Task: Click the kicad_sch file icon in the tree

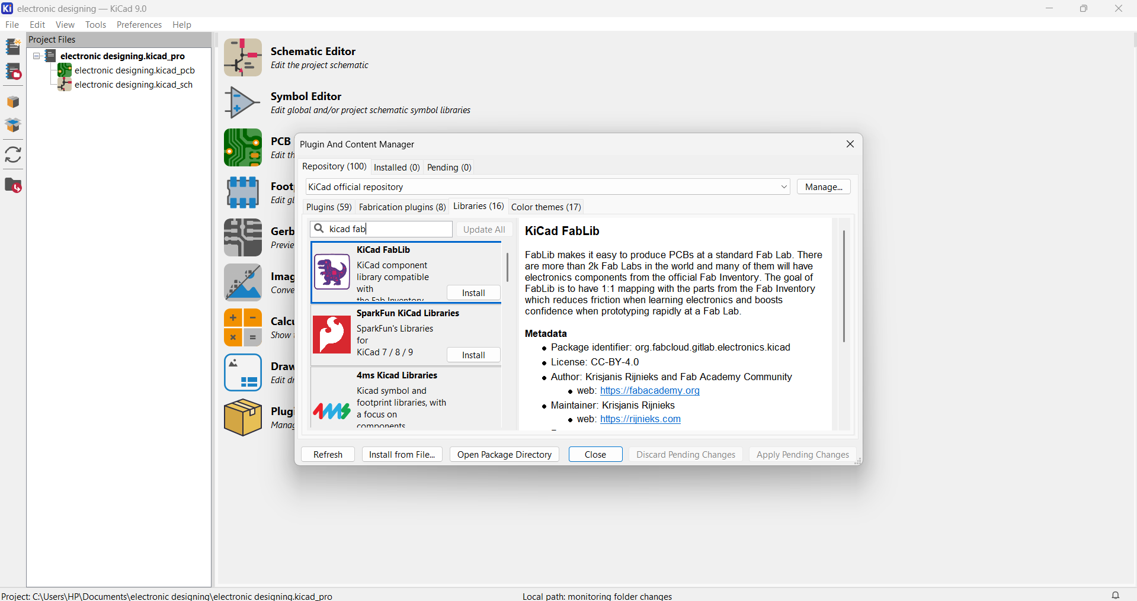Action: pyautogui.click(x=65, y=85)
